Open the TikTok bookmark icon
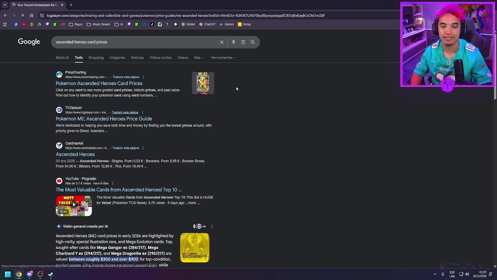Image resolution: width=497 pixels, height=280 pixels. [152, 24]
